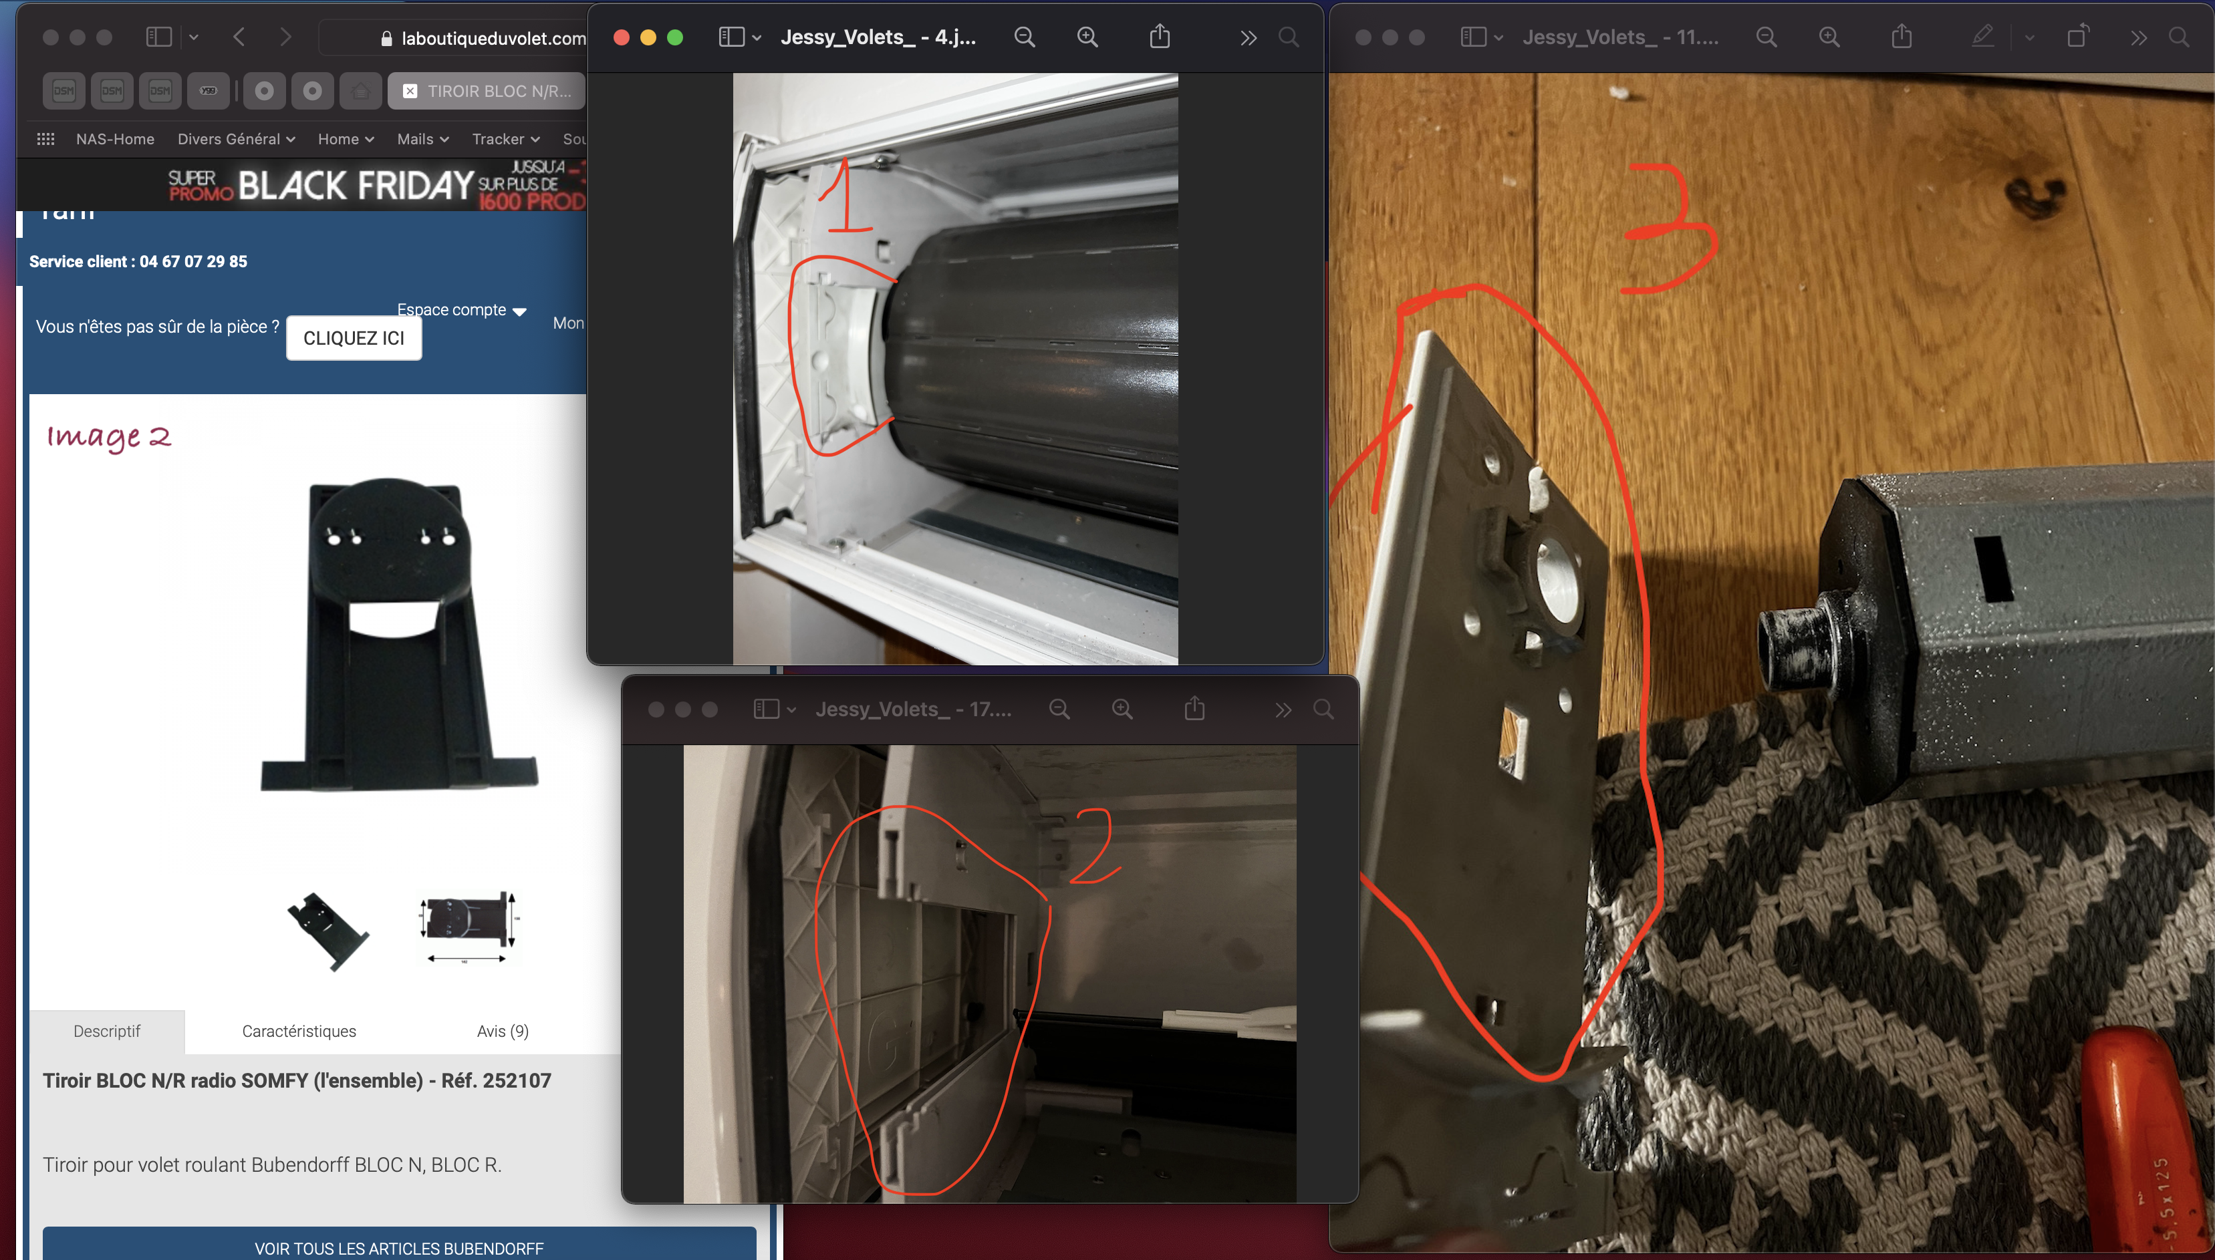Toggle sidebar view in Jessy_Volets_ - 4 window
The height and width of the screenshot is (1260, 2215).
[731, 37]
